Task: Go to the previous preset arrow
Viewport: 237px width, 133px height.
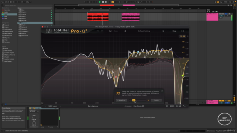Action: pos(125,31)
